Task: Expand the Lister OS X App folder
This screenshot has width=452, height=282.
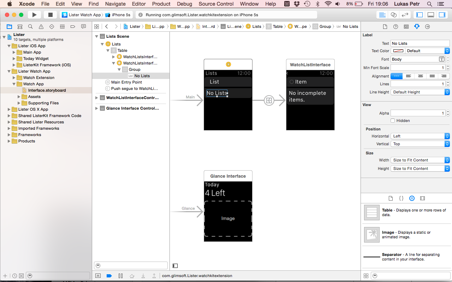Action: click(9, 109)
